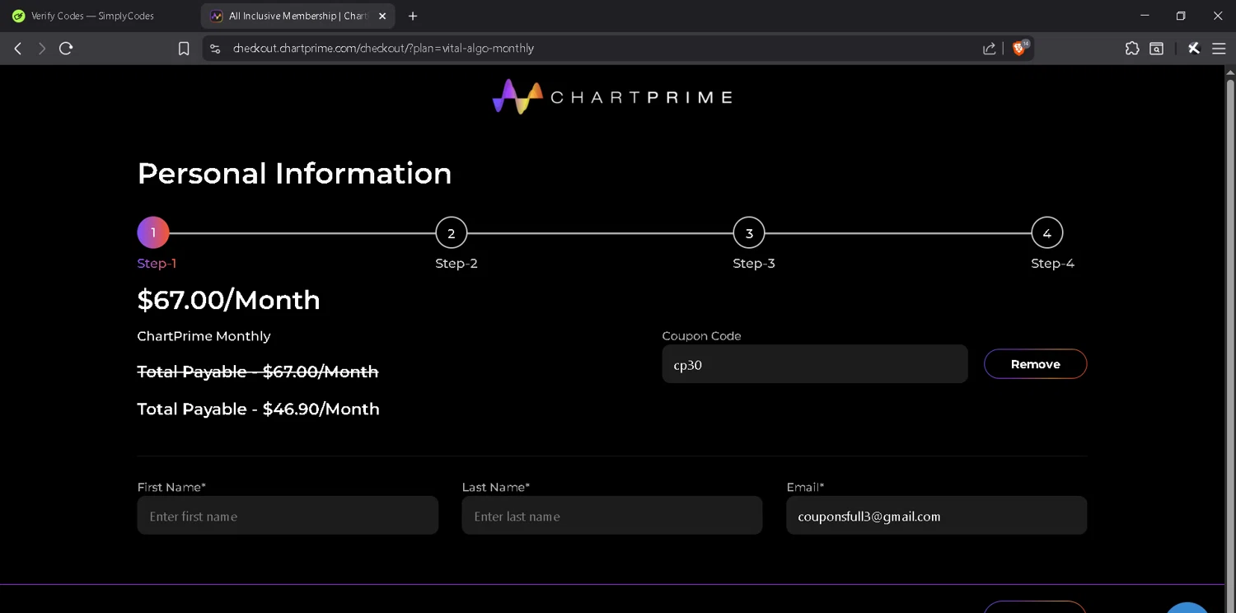The height and width of the screenshot is (613, 1236).
Task: Click the Coupon Code field with cp30
Action: click(815, 364)
